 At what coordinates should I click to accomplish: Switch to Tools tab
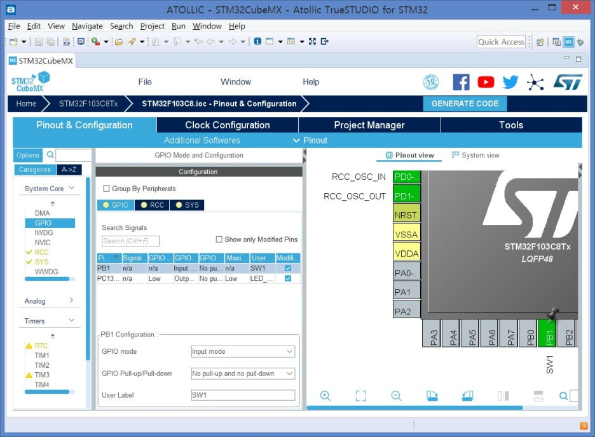[x=511, y=125]
